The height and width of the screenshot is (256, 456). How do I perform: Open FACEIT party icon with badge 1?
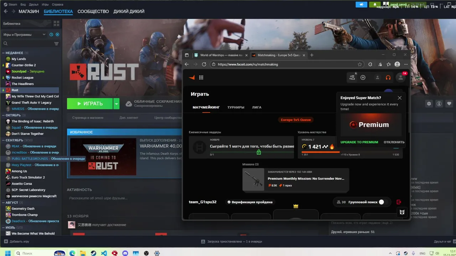point(352,77)
